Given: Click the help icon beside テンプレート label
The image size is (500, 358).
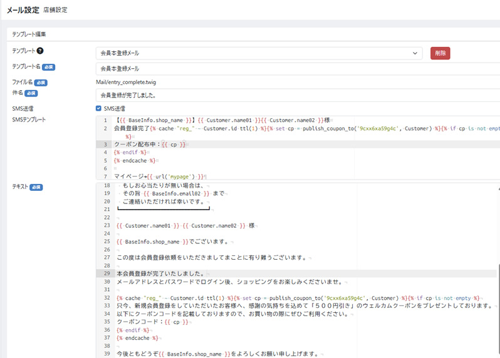Looking at the screenshot, I should 40,51.
